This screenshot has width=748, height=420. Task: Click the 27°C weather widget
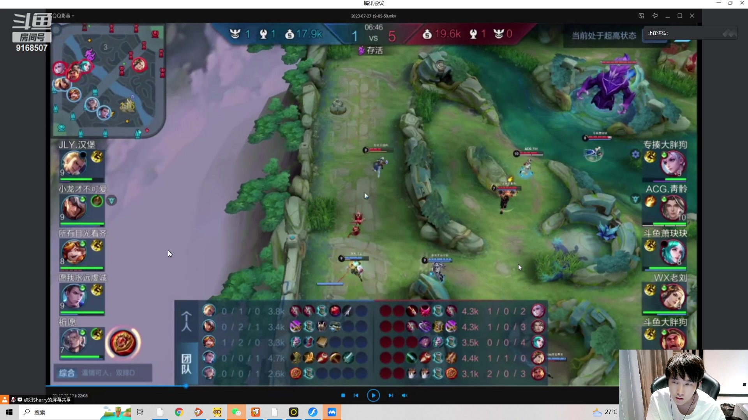coord(605,412)
